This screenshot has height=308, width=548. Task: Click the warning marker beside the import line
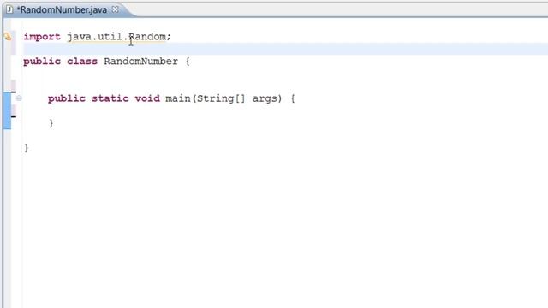pos(8,36)
